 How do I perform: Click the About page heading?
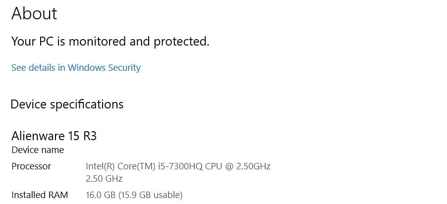[x=34, y=13]
